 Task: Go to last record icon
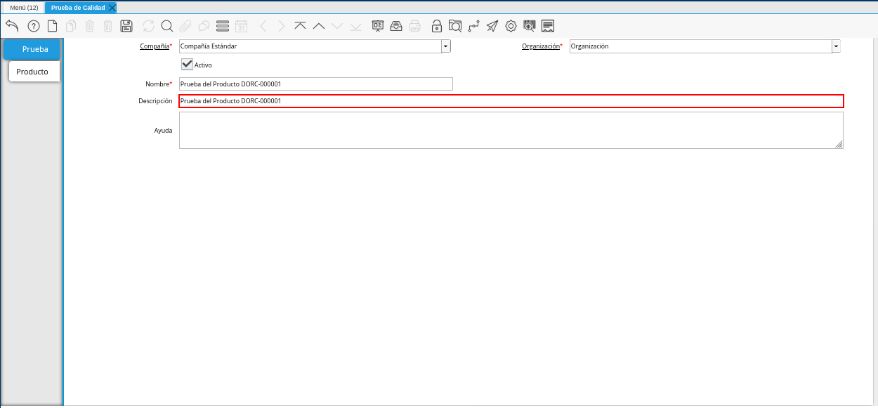pos(355,26)
